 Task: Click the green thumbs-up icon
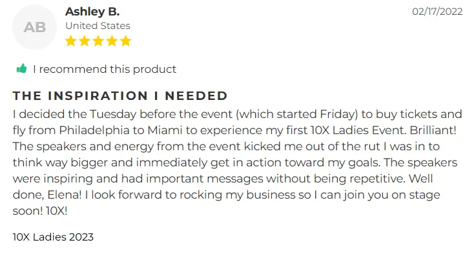coord(21,69)
